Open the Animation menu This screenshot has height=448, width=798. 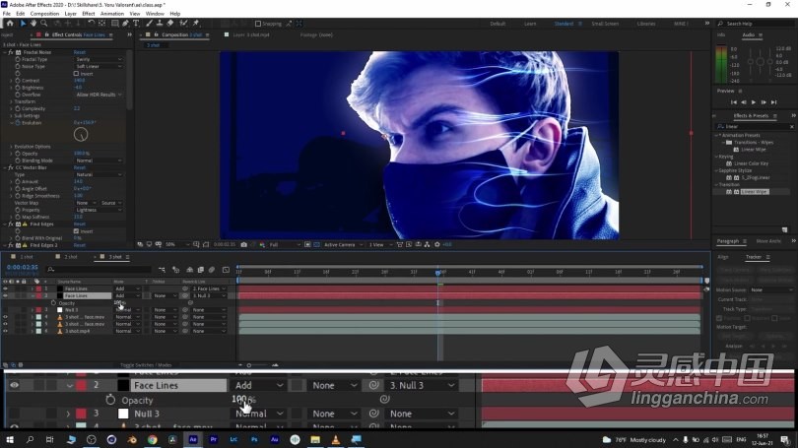pyautogui.click(x=112, y=14)
